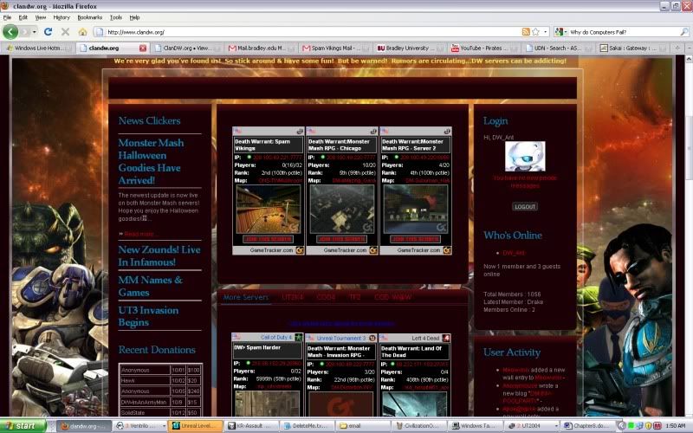Select the COD4 servers tab
Screen dimensions: 693x433
327,297
